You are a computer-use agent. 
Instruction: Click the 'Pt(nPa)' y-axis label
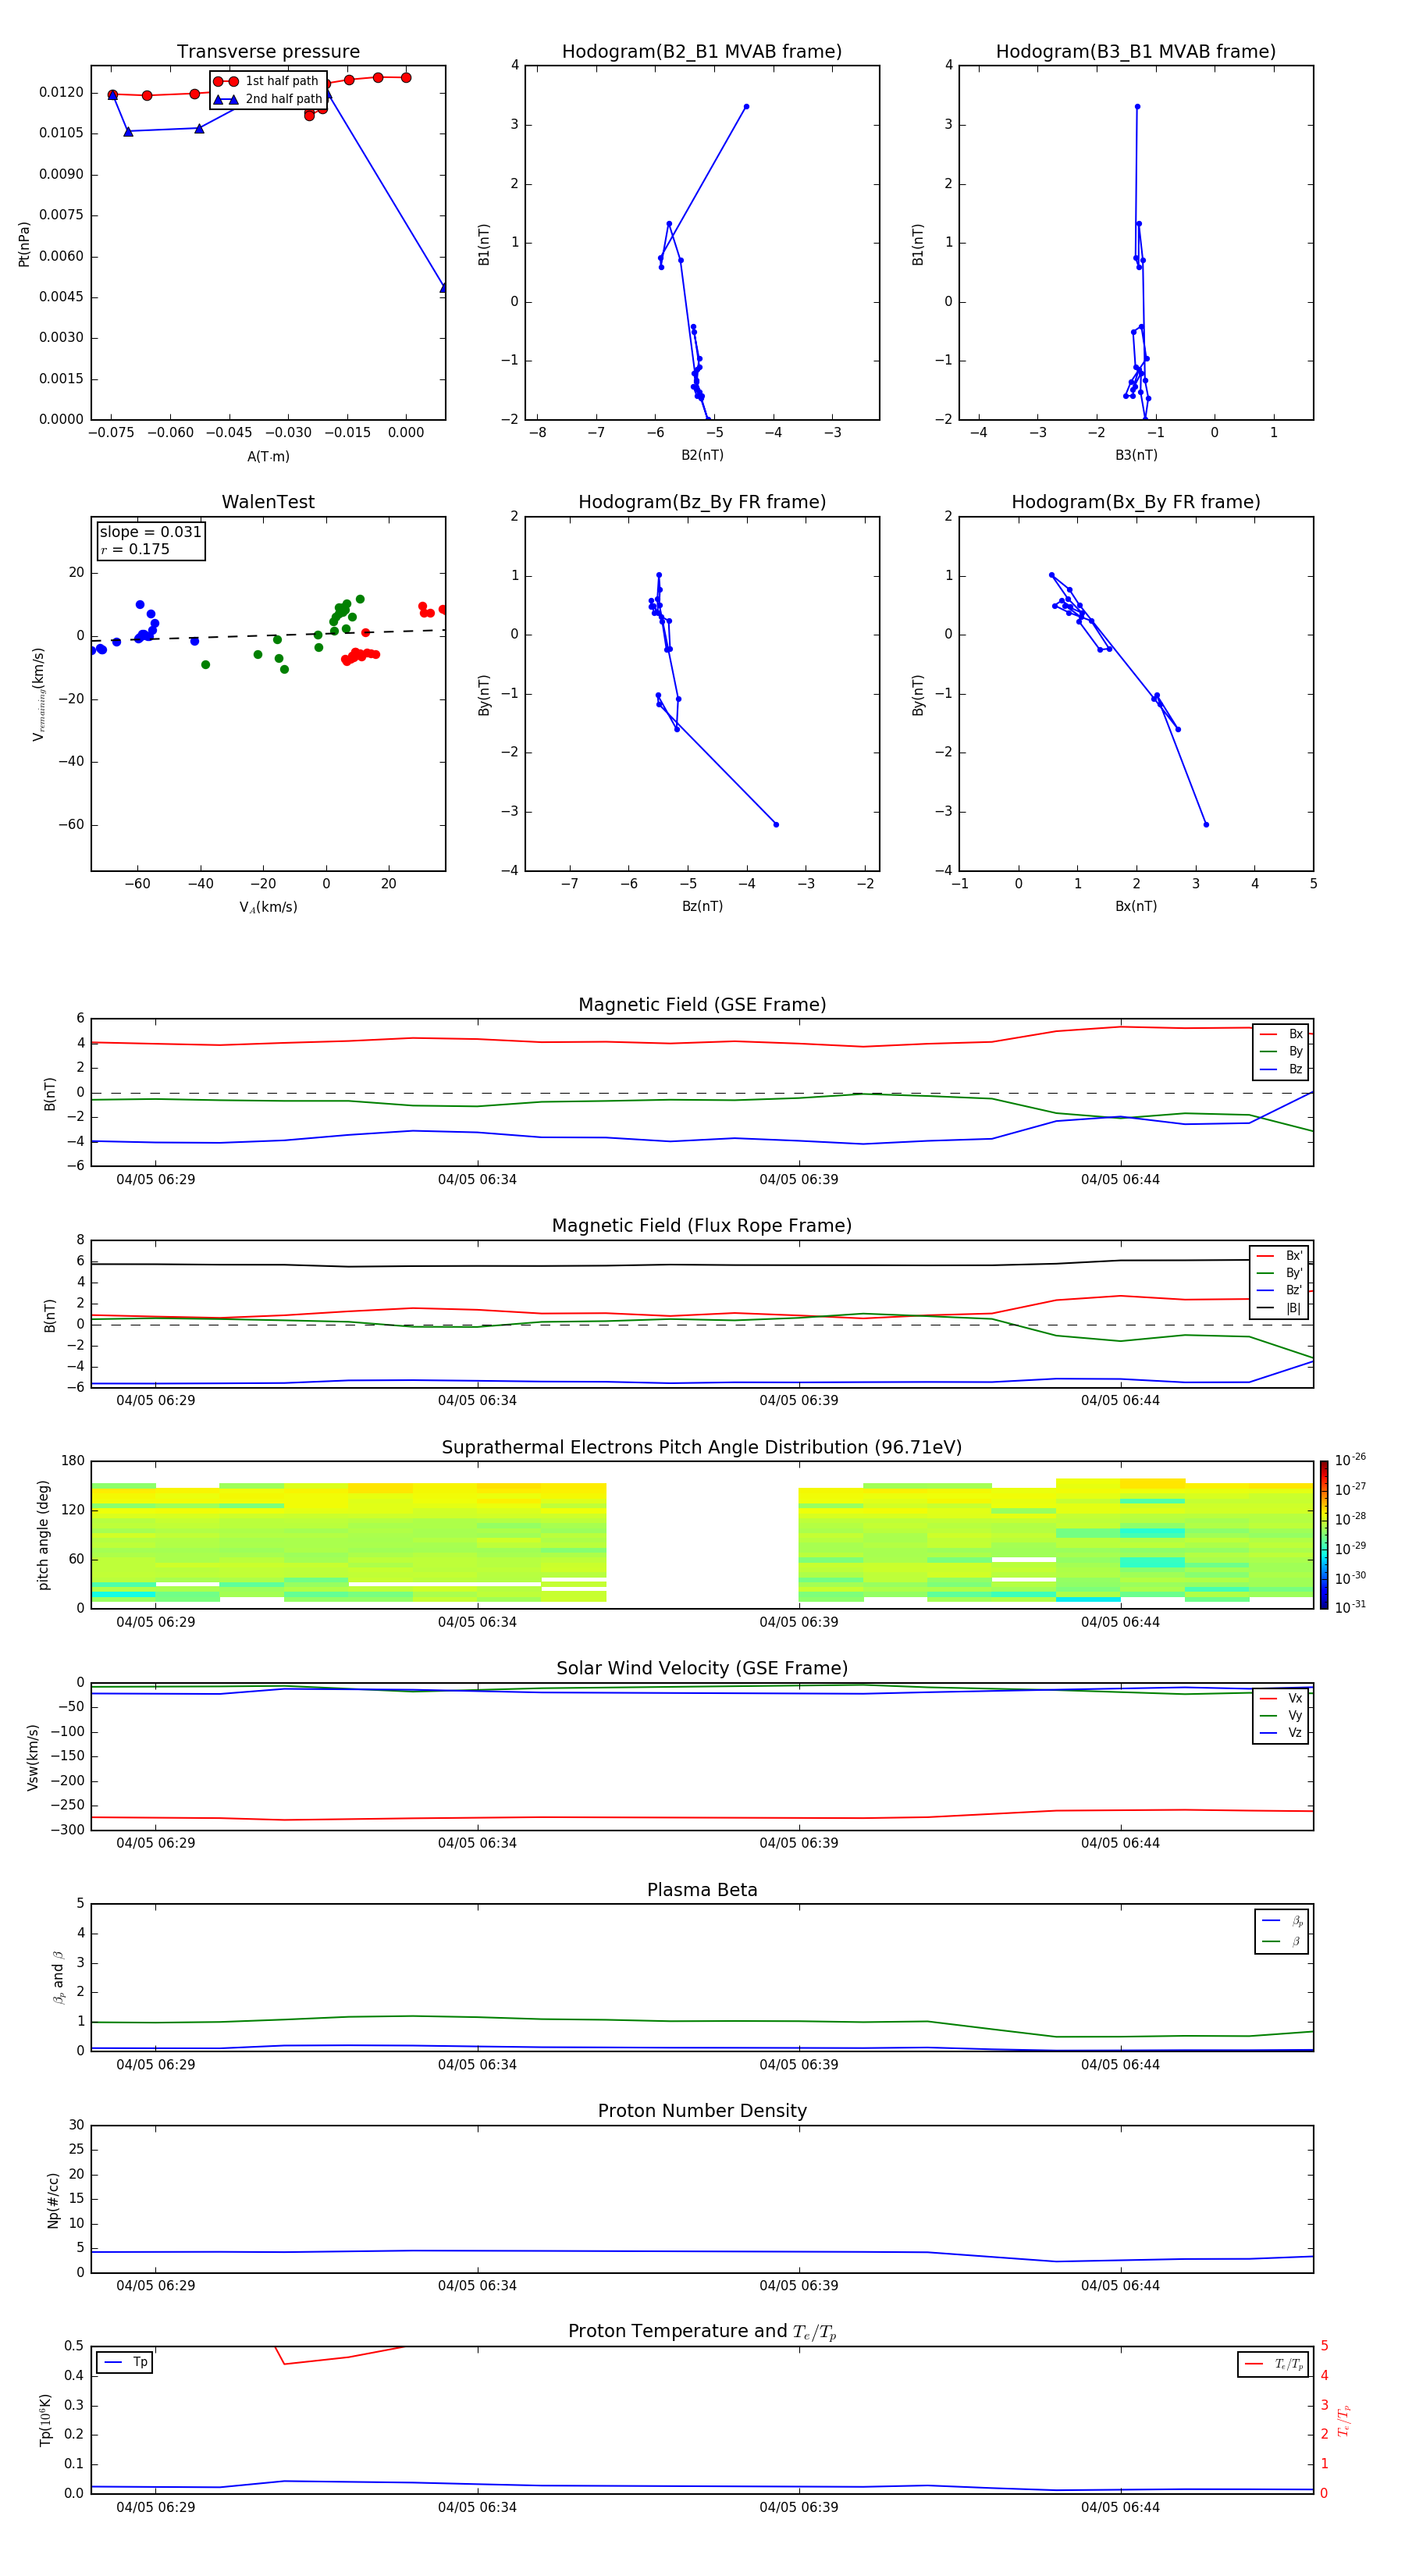[x=24, y=243]
